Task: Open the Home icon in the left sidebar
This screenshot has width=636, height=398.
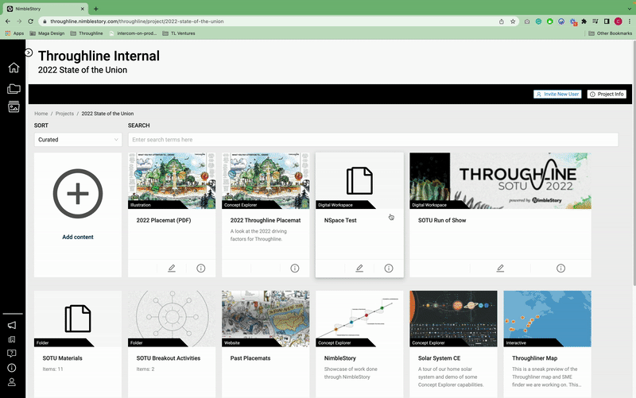Action: click(x=13, y=68)
